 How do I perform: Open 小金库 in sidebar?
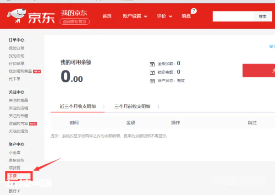[15, 152]
